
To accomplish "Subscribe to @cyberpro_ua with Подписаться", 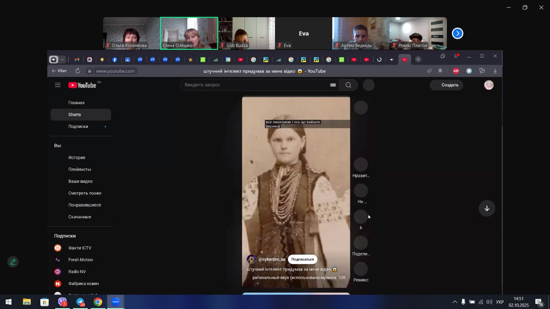I will tap(302, 259).
